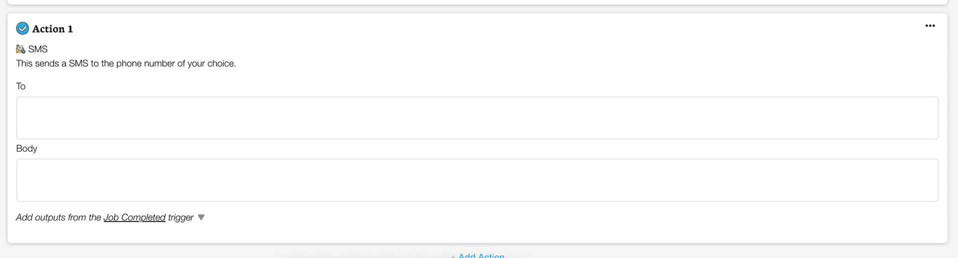Click the blue checkmark icon beside Action 1

pos(22,28)
